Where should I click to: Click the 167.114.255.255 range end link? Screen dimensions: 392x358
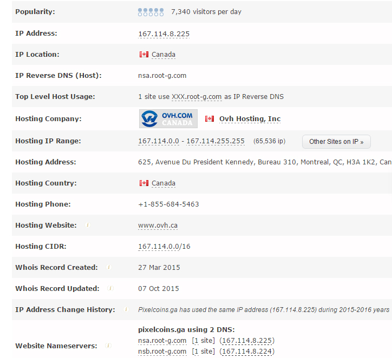[x=215, y=141]
